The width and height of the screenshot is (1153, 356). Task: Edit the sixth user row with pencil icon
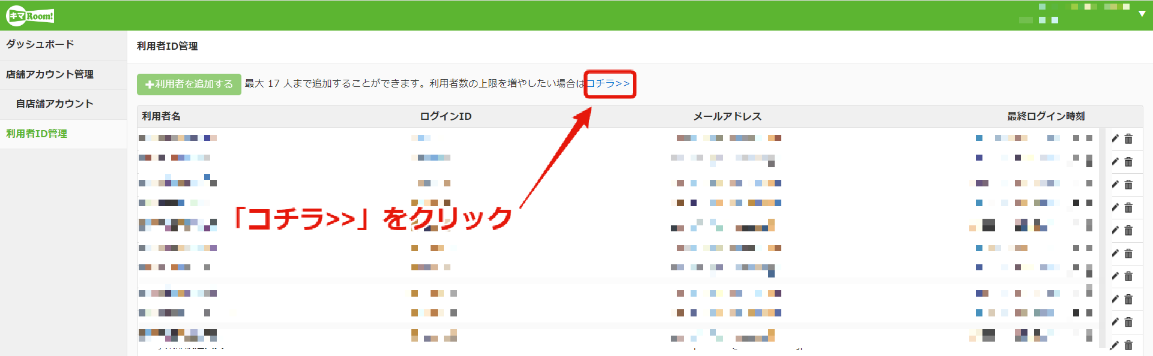click(x=1115, y=253)
